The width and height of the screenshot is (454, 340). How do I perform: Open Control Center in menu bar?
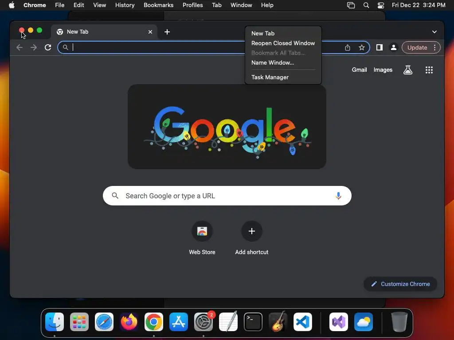point(381,5)
